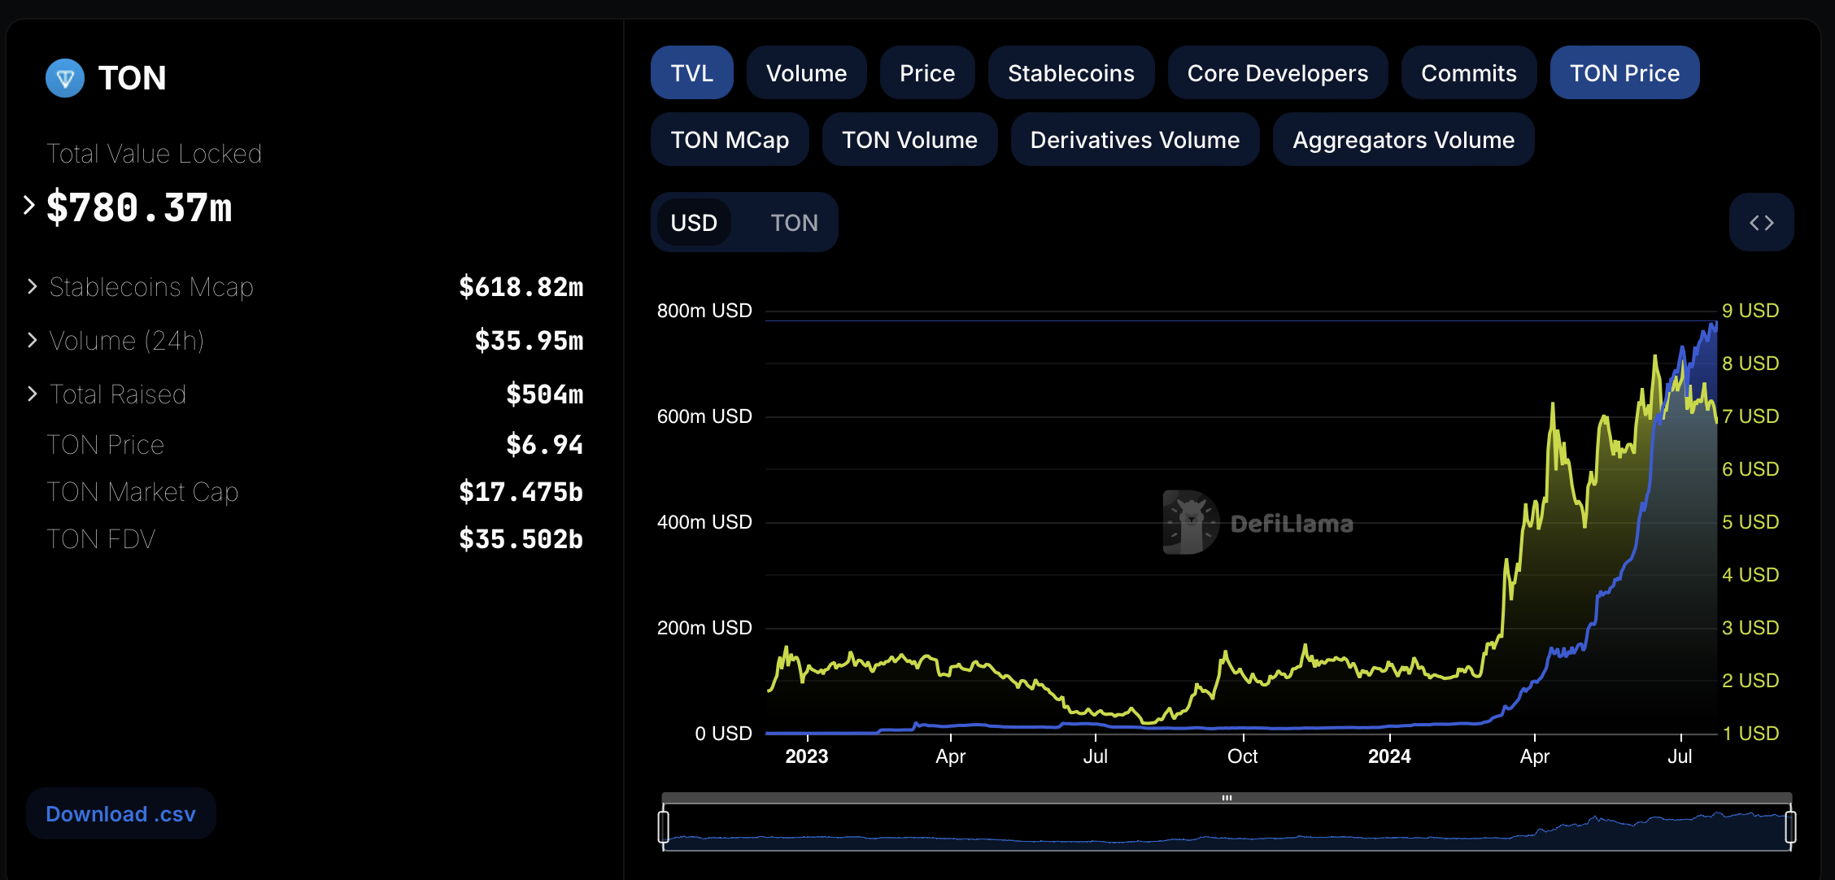Click the right range slider handle
This screenshot has height=880, width=1835.
tap(1790, 827)
